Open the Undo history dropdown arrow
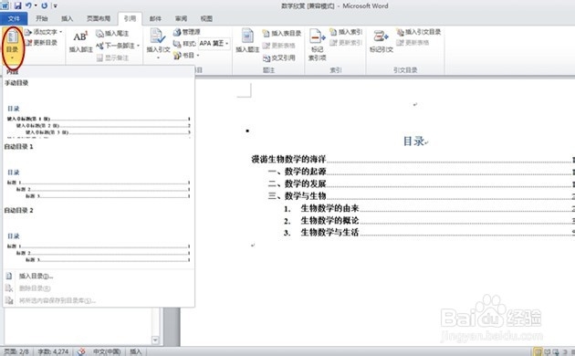Image resolution: width=575 pixels, height=356 pixels. 36,5
